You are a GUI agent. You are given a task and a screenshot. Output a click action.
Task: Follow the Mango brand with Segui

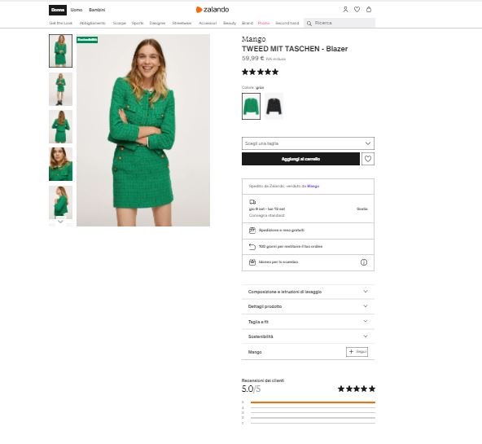coord(357,351)
